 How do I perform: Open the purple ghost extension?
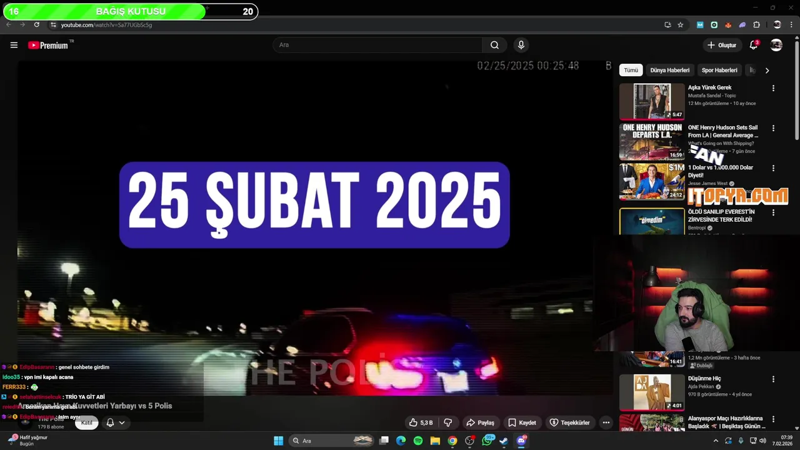[742, 25]
